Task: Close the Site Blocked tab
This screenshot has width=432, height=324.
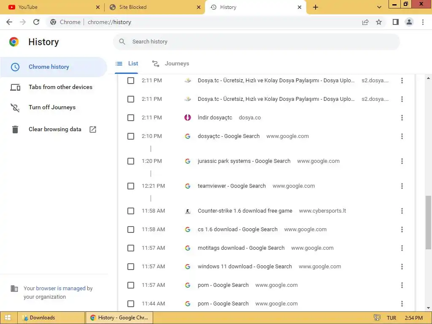Action: click(199, 7)
